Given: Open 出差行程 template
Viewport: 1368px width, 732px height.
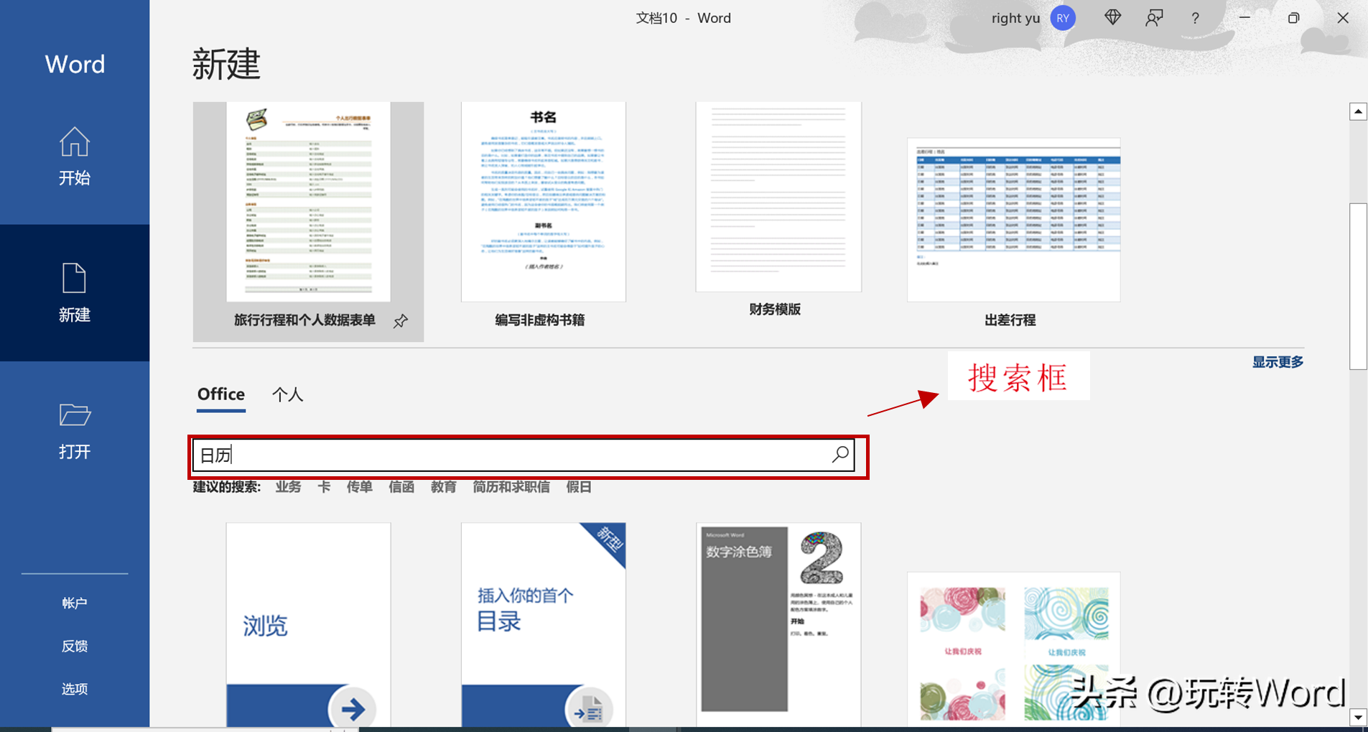Looking at the screenshot, I should [x=1013, y=220].
